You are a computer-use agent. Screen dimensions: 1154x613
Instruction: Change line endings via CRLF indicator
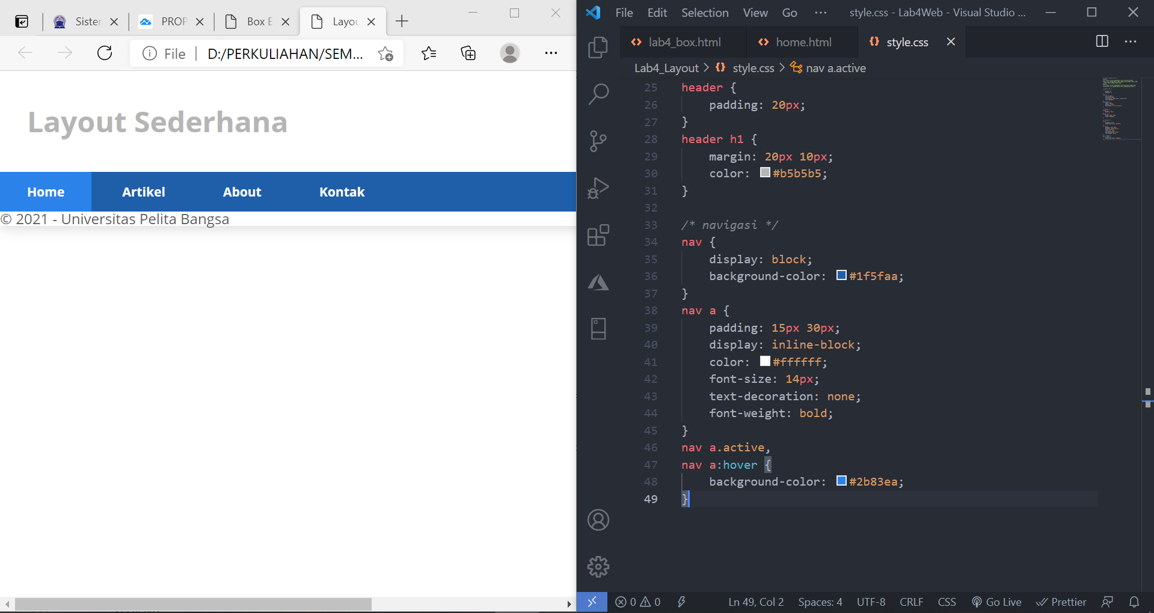(x=911, y=602)
